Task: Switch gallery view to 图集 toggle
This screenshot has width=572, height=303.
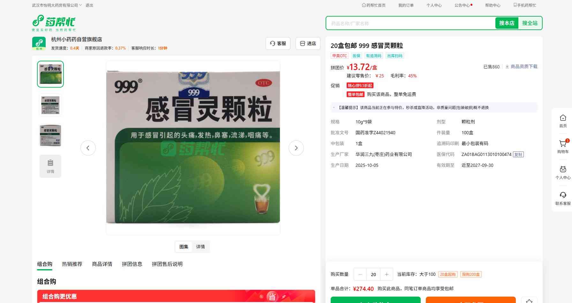Action: coord(184,247)
